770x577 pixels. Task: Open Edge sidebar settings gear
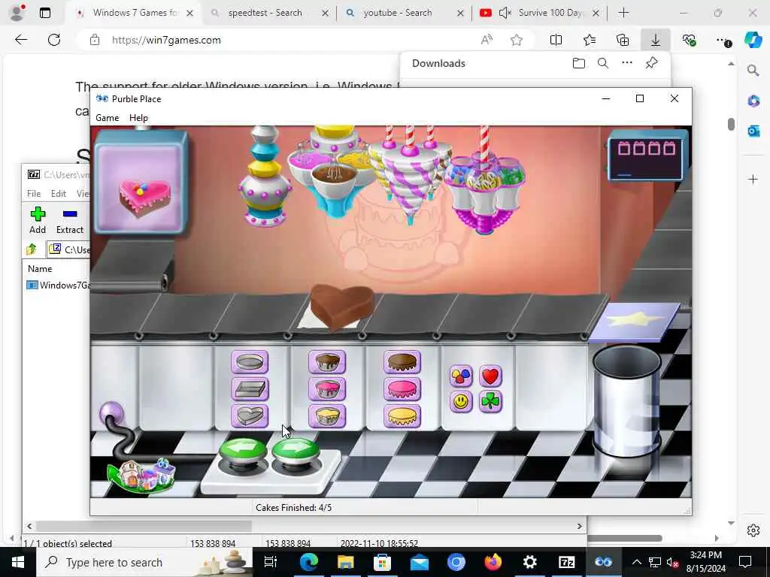click(x=753, y=530)
